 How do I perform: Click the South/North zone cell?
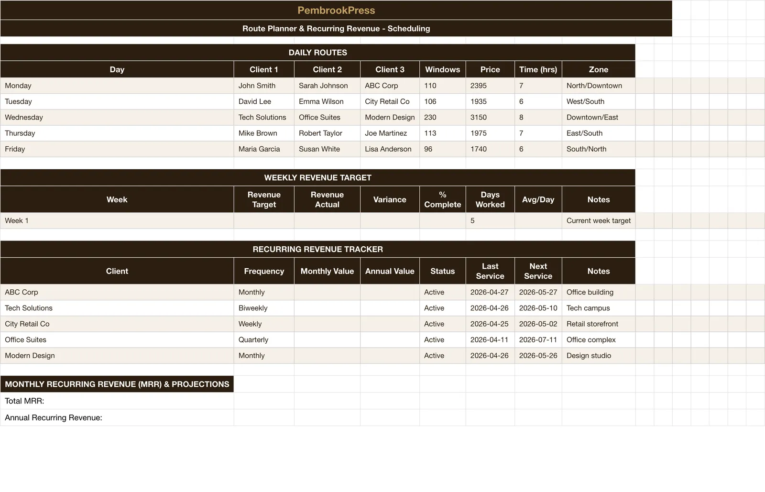click(599, 149)
